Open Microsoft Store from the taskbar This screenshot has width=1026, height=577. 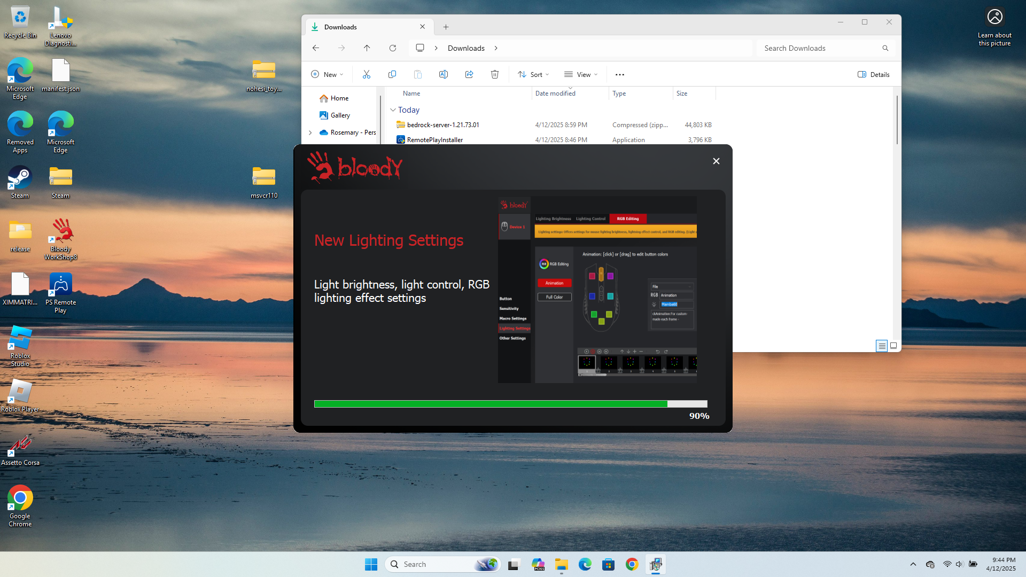coord(608,564)
